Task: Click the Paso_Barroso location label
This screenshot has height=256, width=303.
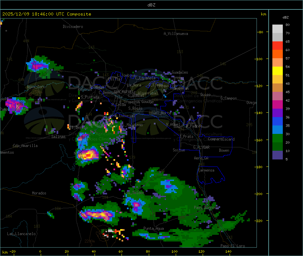Action: pyautogui.click(x=206, y=208)
